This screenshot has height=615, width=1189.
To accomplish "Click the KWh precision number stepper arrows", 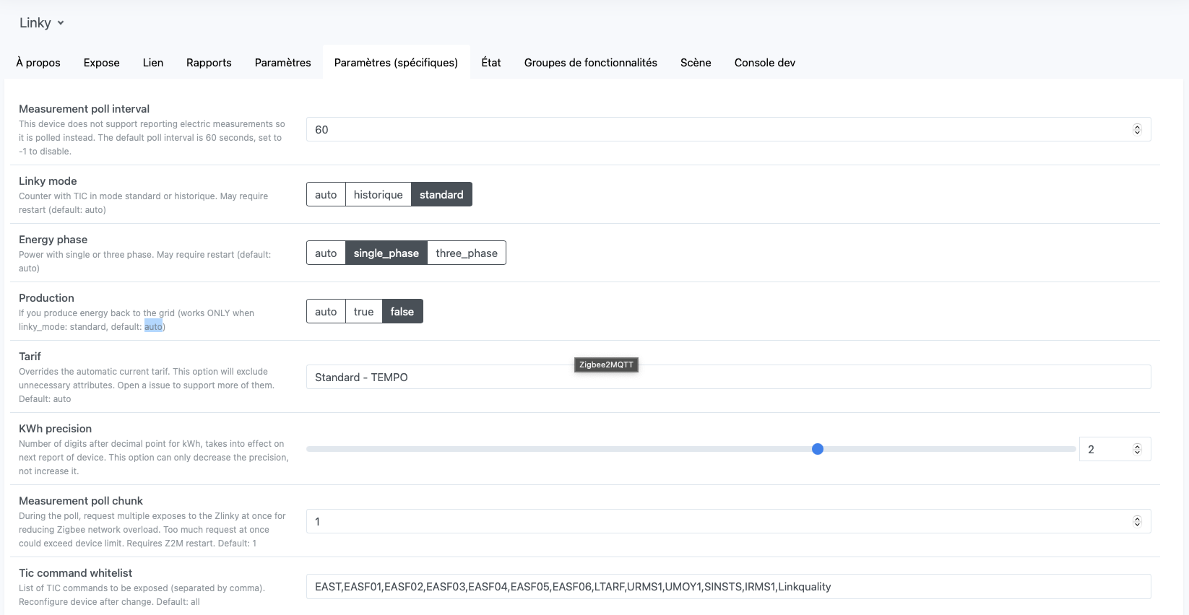I will 1137,449.
